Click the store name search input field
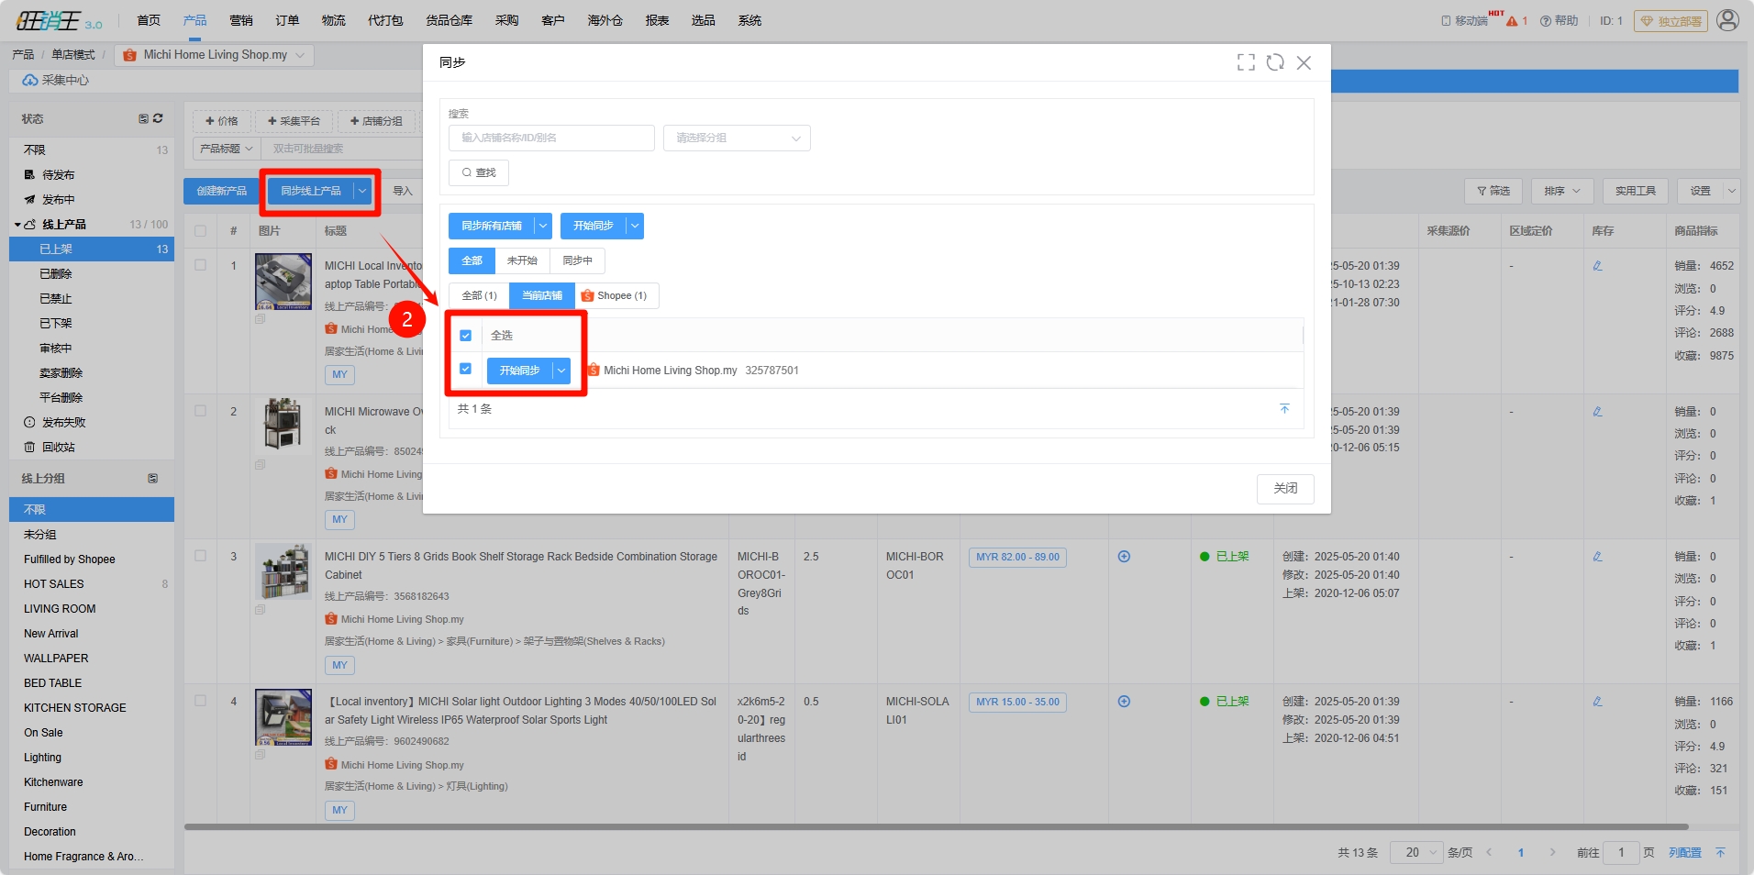Image resolution: width=1754 pixels, height=875 pixels. pyautogui.click(x=550, y=138)
